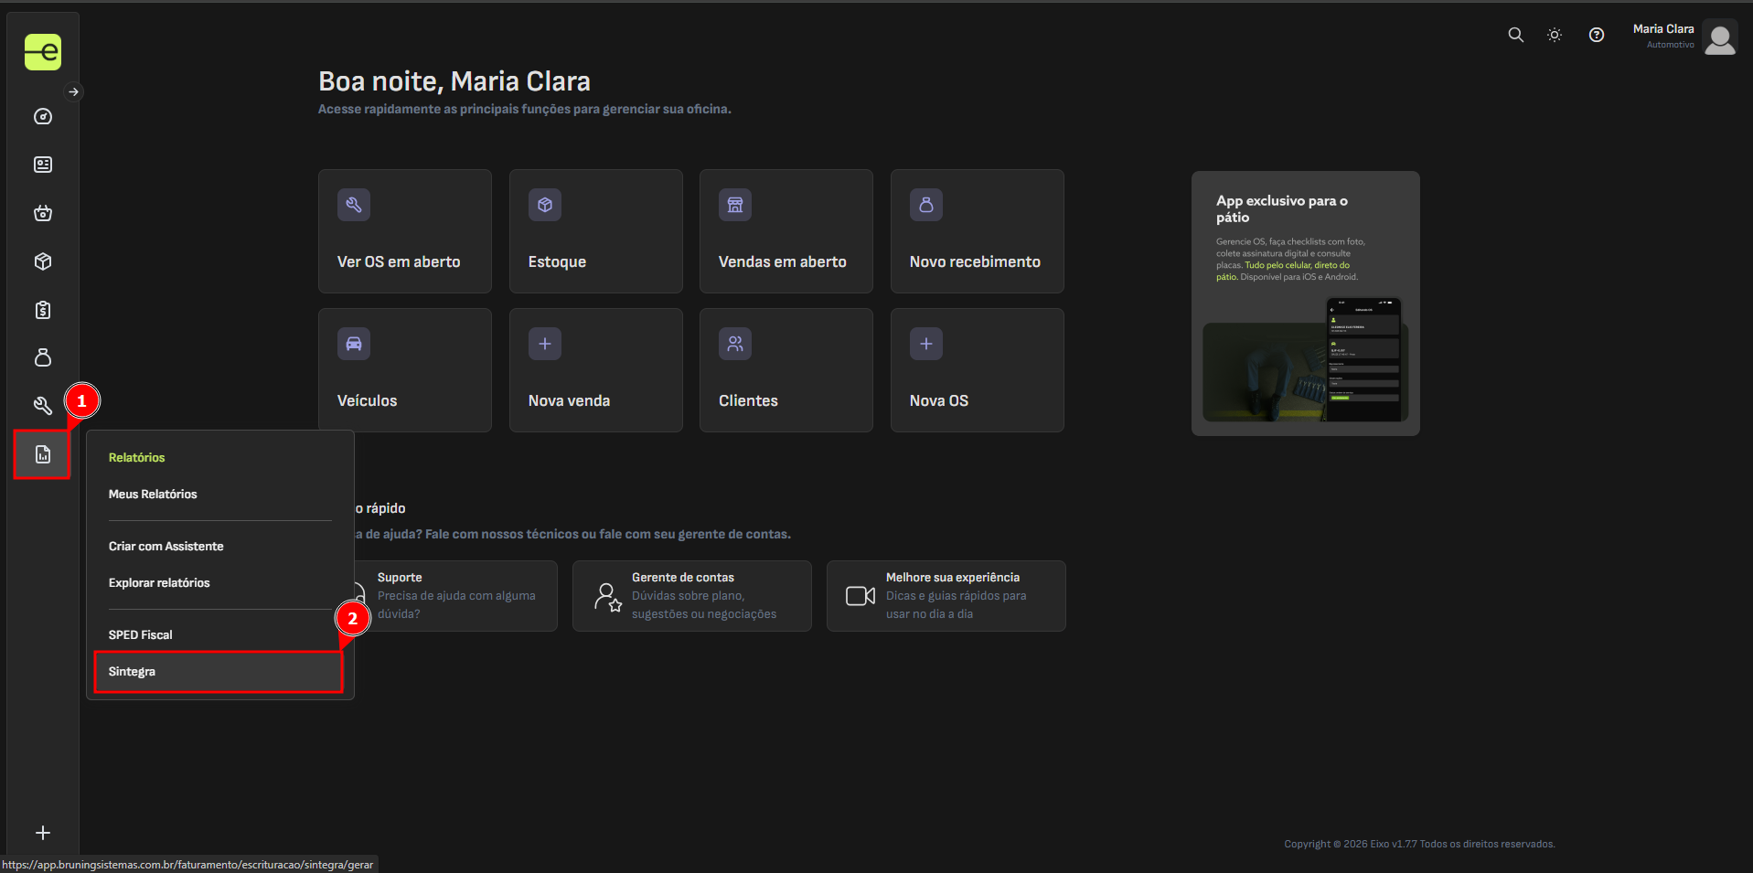Open the reports icon in sidebar

[x=43, y=454]
